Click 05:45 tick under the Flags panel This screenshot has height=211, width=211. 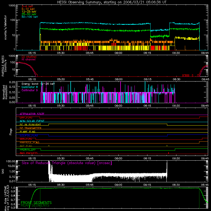tap(90, 159)
